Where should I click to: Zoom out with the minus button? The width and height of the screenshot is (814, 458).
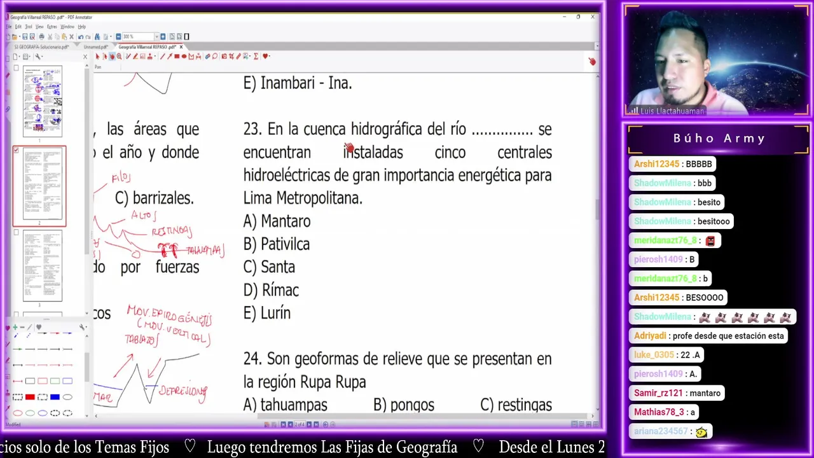pyautogui.click(x=118, y=36)
